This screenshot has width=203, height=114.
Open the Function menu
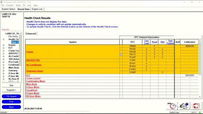[10, 5]
